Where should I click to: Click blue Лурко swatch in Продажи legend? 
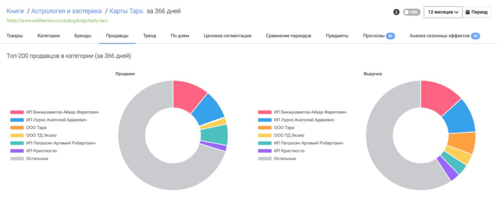point(17,120)
